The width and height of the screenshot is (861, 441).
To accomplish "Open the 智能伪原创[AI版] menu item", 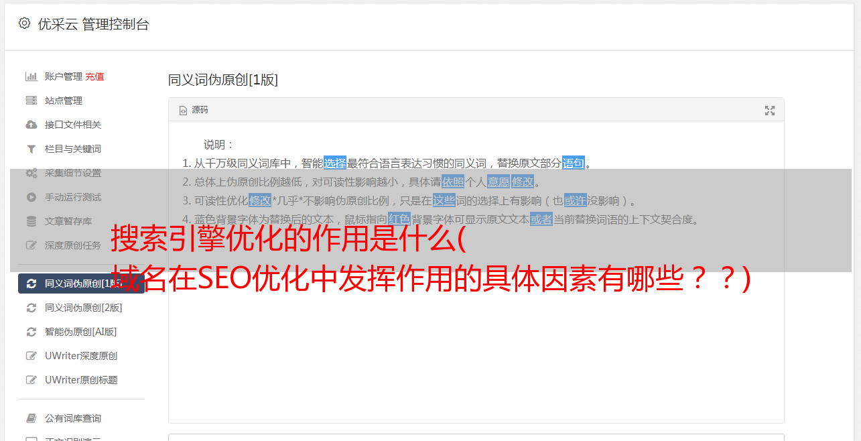I will point(81,332).
